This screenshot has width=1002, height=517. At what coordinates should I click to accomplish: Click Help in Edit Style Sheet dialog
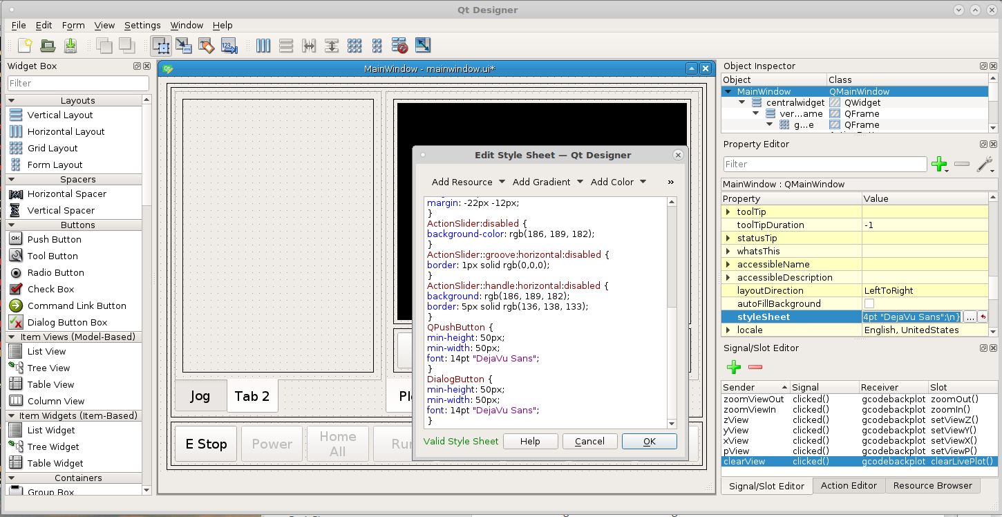click(530, 441)
